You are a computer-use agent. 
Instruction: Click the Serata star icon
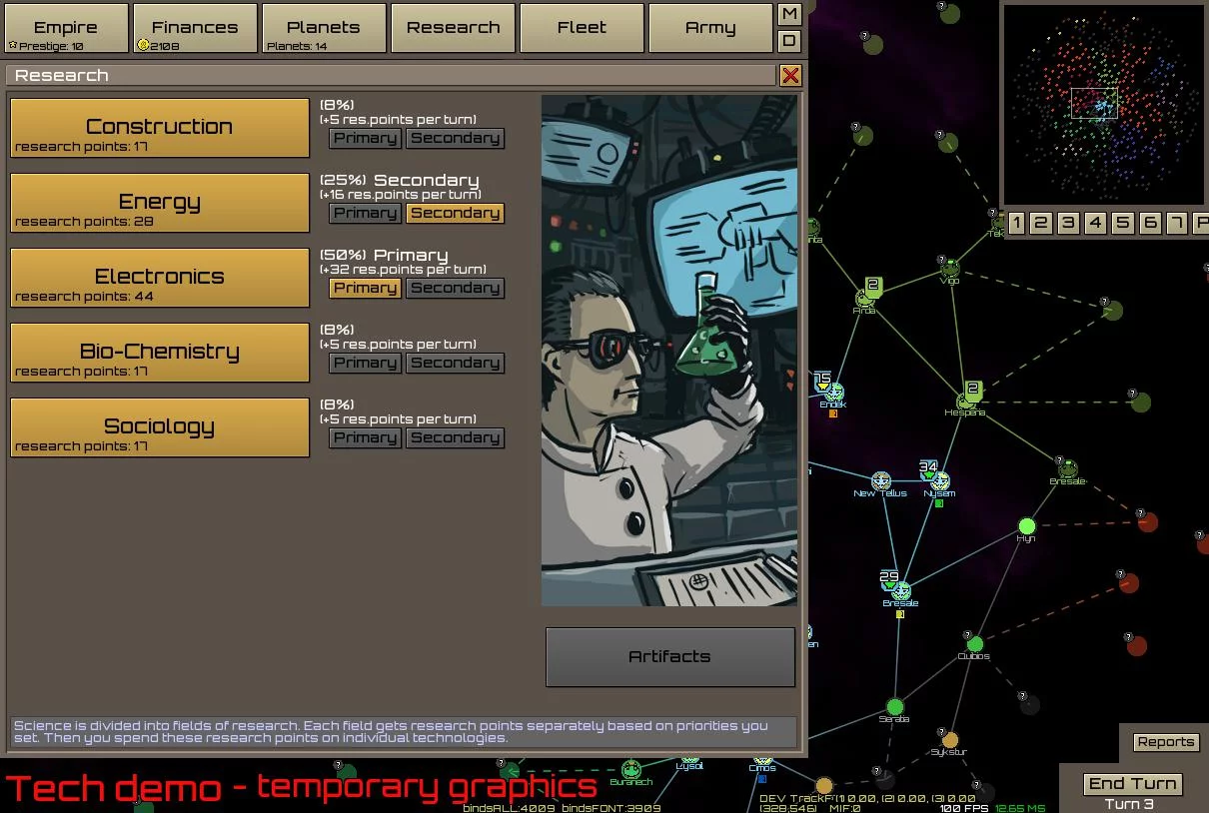click(x=894, y=707)
